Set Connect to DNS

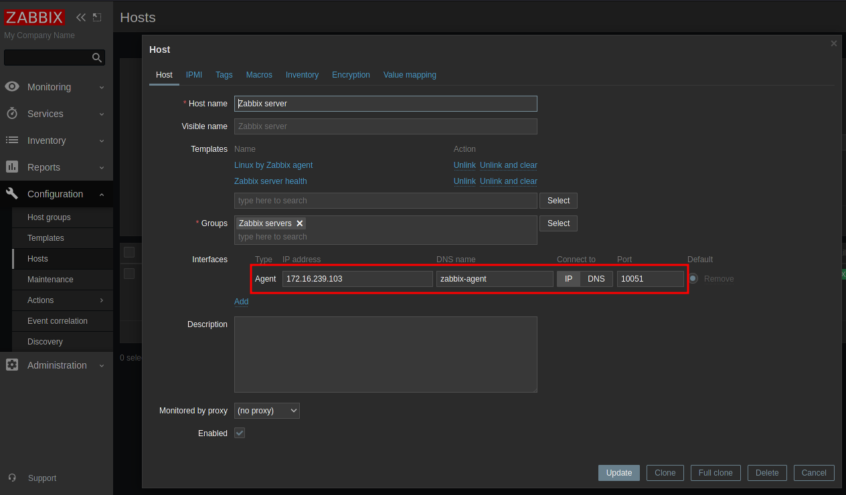point(596,279)
